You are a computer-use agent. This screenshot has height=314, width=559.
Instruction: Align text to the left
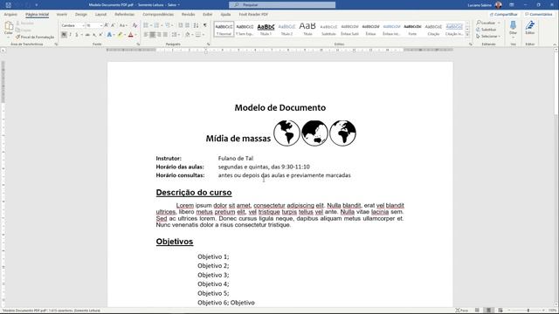click(x=146, y=35)
